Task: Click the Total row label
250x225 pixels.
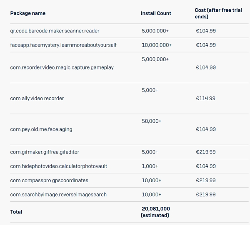Action: (x=16, y=212)
